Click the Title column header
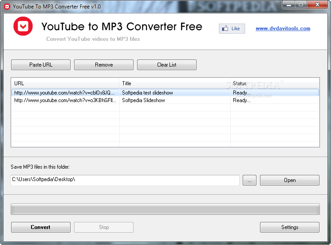 click(175, 83)
